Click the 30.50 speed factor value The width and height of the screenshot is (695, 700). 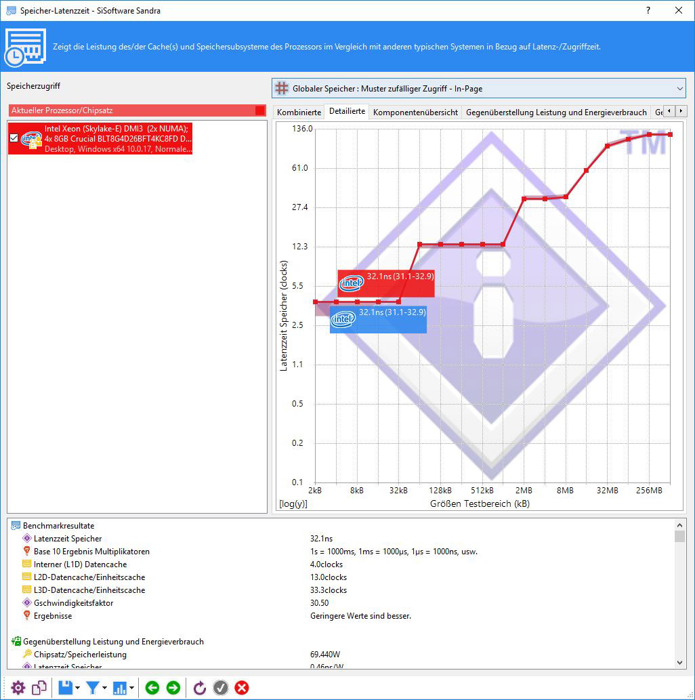pos(320,603)
